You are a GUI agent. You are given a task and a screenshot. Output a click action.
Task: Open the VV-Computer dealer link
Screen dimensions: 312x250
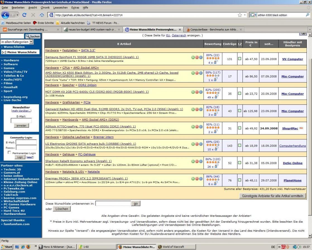(x=292, y=59)
